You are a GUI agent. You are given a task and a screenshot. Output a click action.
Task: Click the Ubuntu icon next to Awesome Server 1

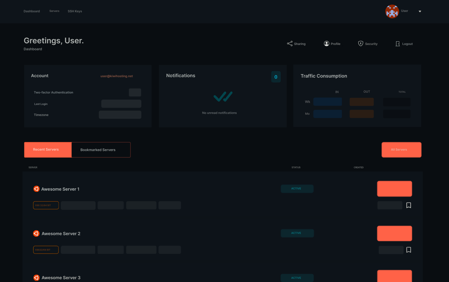tap(36, 189)
